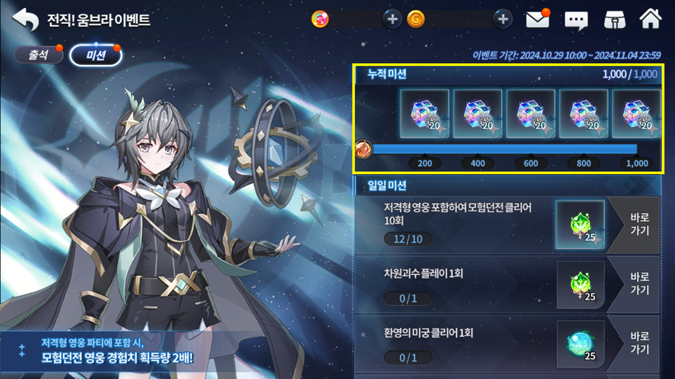
Task: Open the chat speech bubble icon
Action: pyautogui.click(x=576, y=20)
